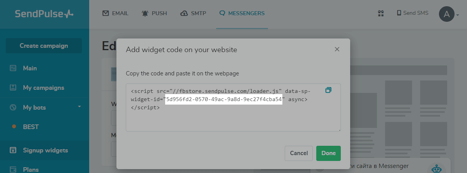This screenshot has height=173, width=467.
Task: Click the Send SMS phone icon
Action: tap(399, 13)
